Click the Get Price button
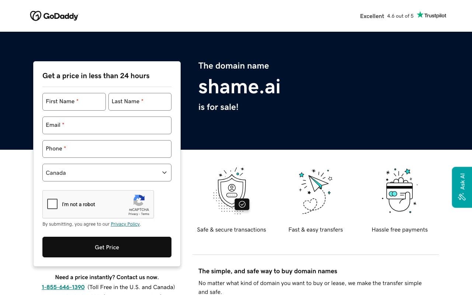 coord(107,247)
